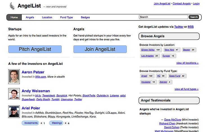Open the StockTwits investment link
The image size is (211, 132).
(89, 96)
